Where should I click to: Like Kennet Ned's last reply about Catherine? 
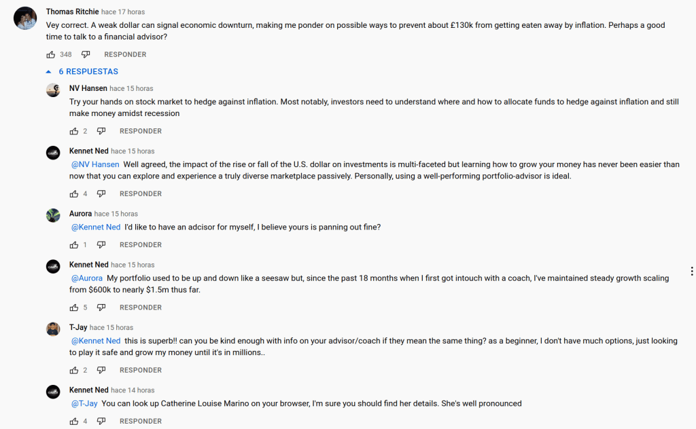coord(73,421)
